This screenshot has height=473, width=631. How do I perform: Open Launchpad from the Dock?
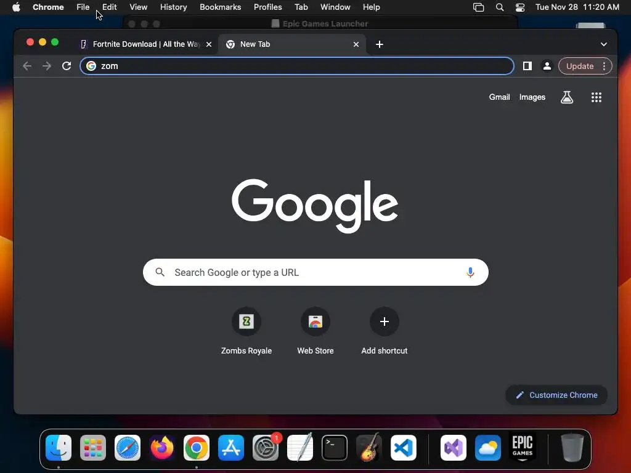pyautogui.click(x=93, y=448)
